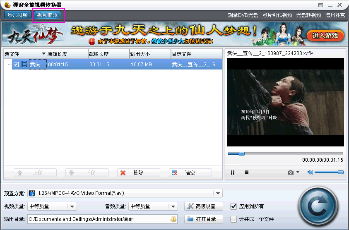Click the 进入游戏 banner button

pyautogui.click(x=325, y=36)
